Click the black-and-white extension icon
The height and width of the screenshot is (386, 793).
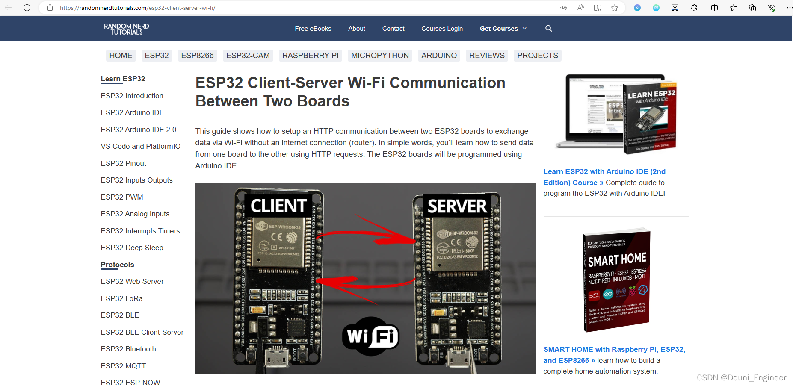(675, 8)
